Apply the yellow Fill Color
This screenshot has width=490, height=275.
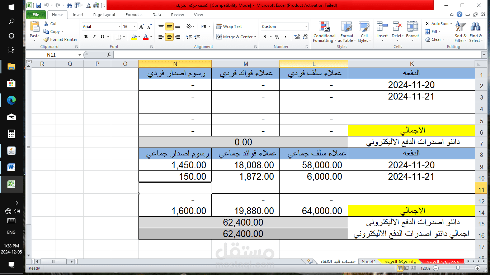(134, 37)
